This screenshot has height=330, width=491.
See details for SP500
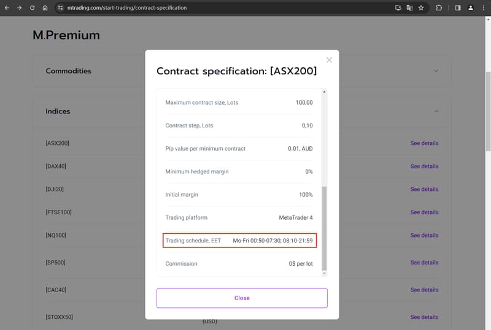[x=424, y=263]
